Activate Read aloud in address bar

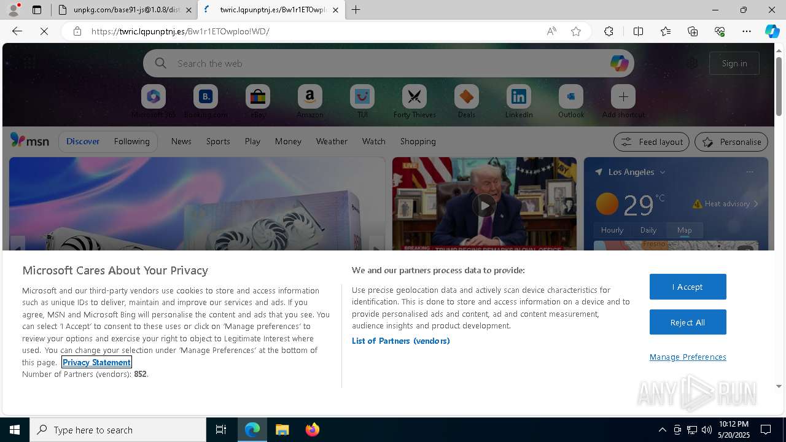click(x=551, y=31)
